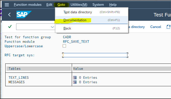Click the Value column header
171x99 pixels.
point(122,68)
